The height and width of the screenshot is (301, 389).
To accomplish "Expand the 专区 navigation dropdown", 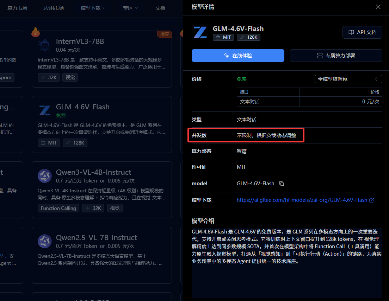I will 130,8.
